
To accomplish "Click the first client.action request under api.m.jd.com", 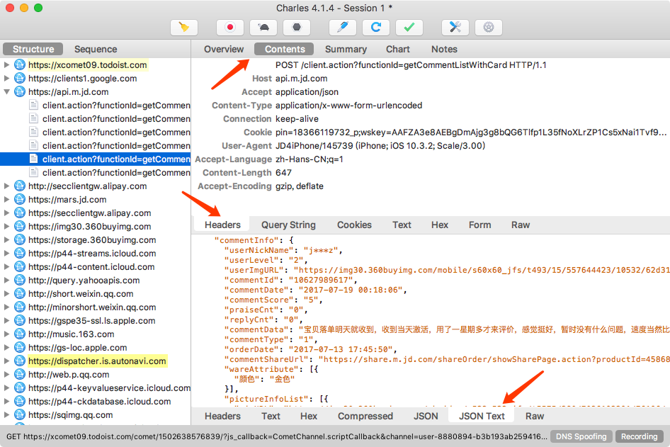I will pyautogui.click(x=115, y=106).
